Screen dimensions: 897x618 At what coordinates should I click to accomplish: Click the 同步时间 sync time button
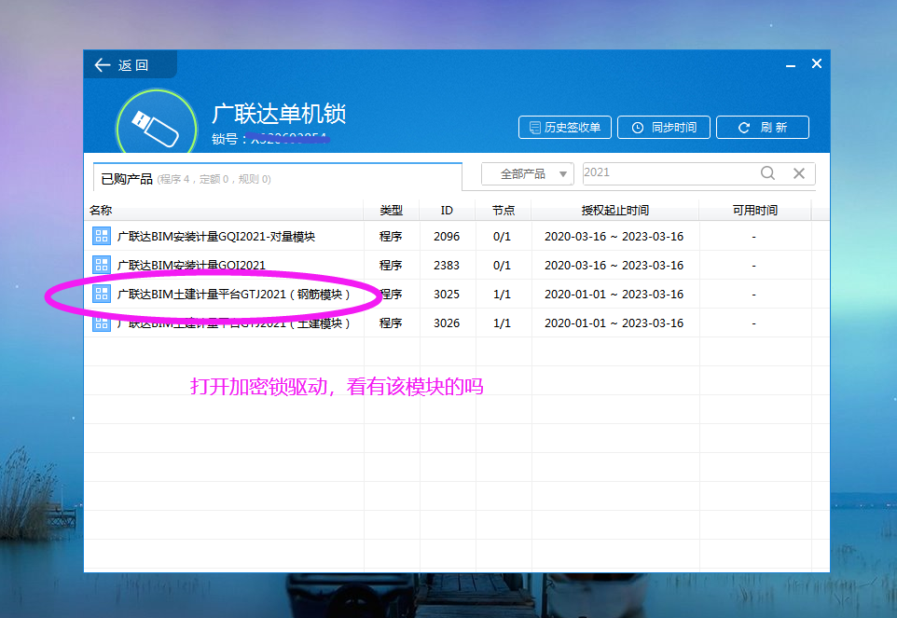point(664,127)
